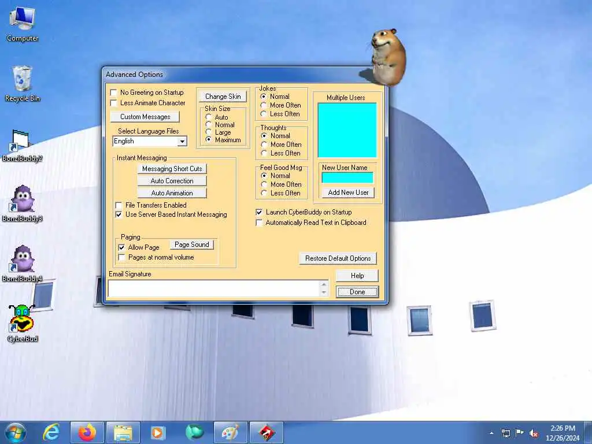Click the Add New User button
The height and width of the screenshot is (444, 592).
click(348, 193)
